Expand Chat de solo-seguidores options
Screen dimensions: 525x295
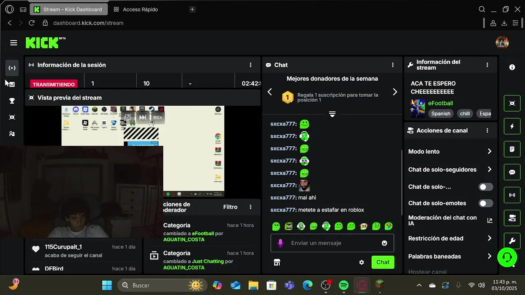(x=489, y=169)
